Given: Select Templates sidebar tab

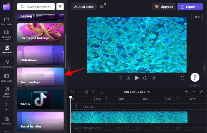Looking at the screenshot, I should coord(6,49).
